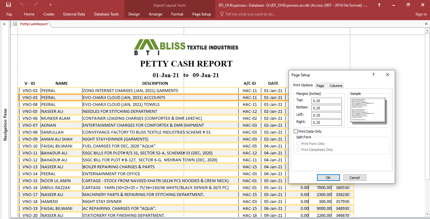The width and height of the screenshot is (430, 219).
Task: Select the Design tab under Report Layout Tools
Action: (x=134, y=14)
